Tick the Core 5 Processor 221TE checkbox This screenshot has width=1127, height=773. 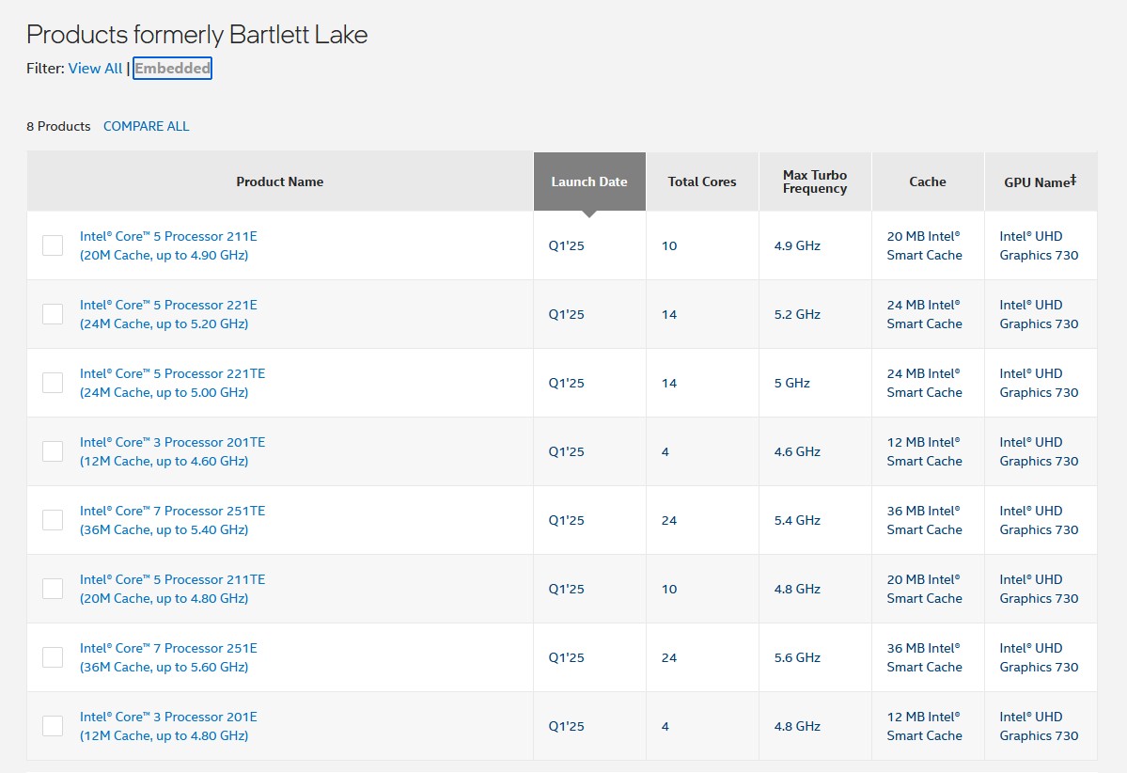pyautogui.click(x=52, y=383)
